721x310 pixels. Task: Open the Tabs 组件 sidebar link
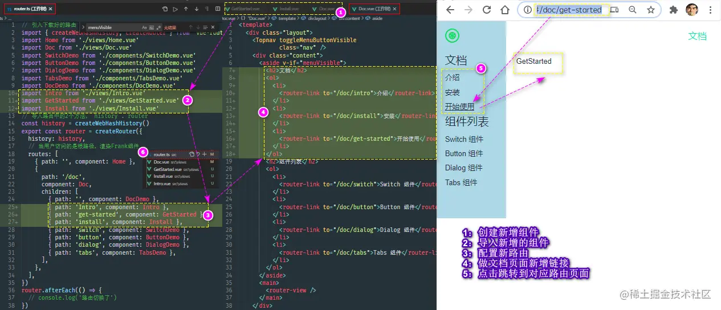coord(461,182)
